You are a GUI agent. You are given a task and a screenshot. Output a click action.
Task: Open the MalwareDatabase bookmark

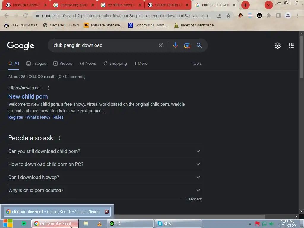[104, 25]
